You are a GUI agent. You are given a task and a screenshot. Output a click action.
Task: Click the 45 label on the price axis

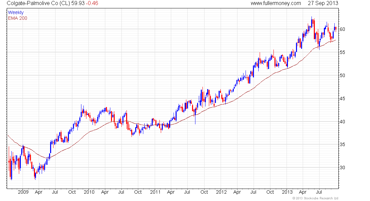point(342,98)
